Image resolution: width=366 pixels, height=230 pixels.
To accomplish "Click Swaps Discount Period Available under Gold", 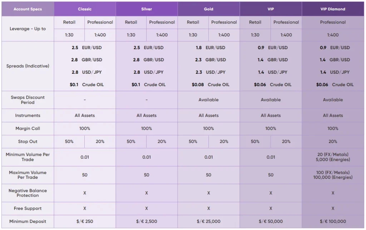I will 208,100.
